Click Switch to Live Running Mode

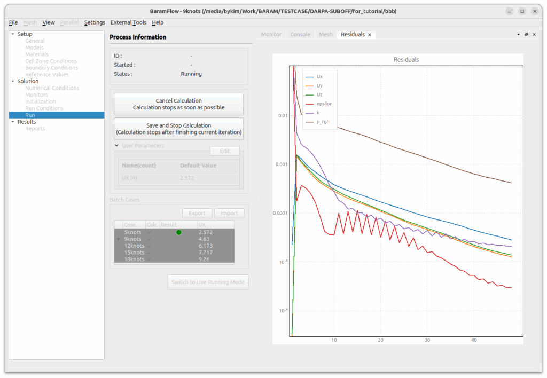click(x=208, y=282)
